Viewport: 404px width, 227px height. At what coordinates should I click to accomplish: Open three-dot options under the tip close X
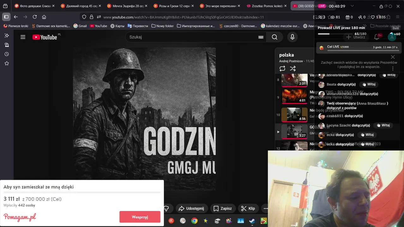click(x=393, y=68)
